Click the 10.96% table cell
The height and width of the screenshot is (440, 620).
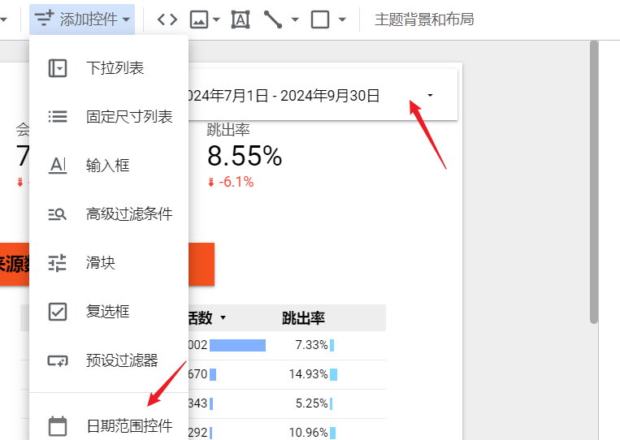pos(309,433)
